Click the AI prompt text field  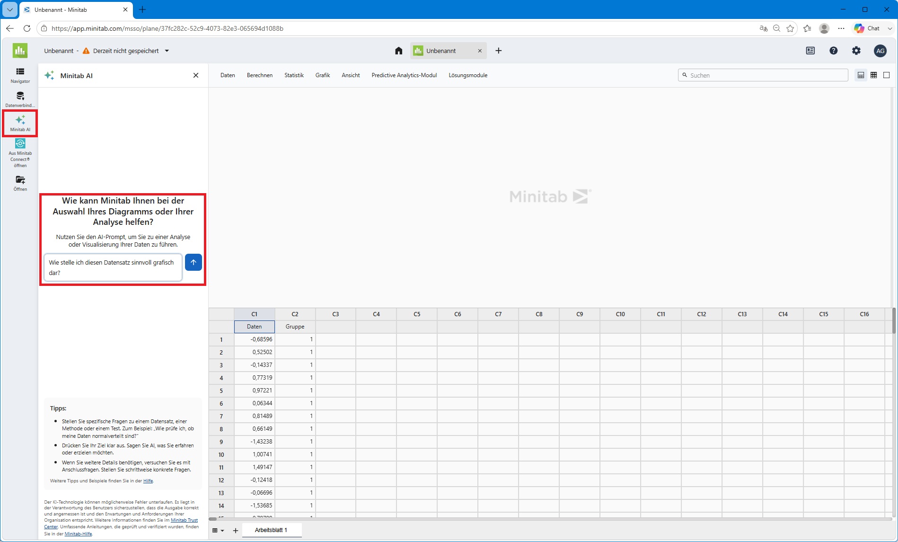113,267
